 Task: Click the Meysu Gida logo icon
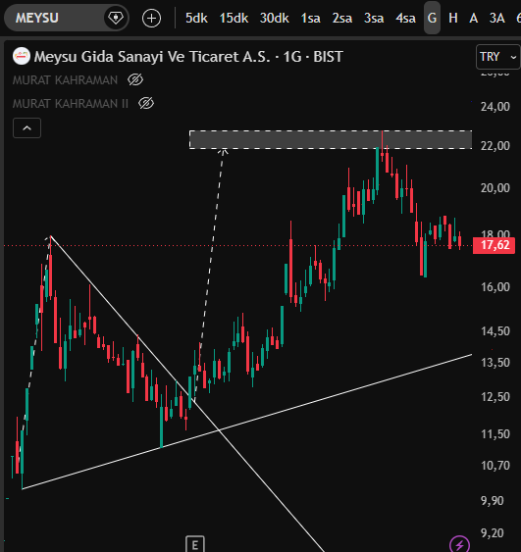click(22, 56)
